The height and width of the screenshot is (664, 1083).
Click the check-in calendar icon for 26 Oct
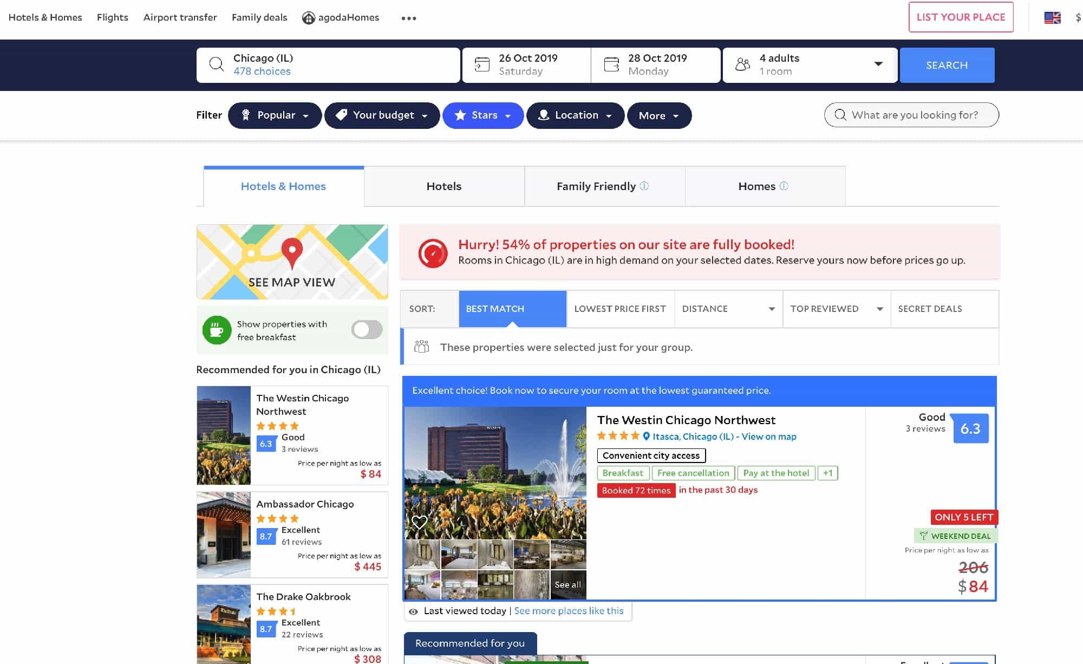point(482,64)
